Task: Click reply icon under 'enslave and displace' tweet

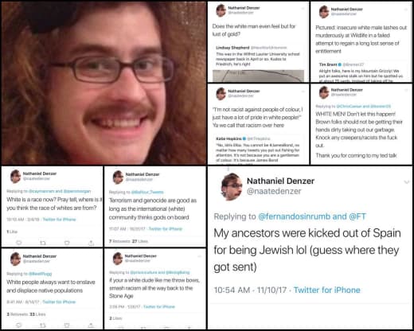Action: pyautogui.click(x=19, y=325)
